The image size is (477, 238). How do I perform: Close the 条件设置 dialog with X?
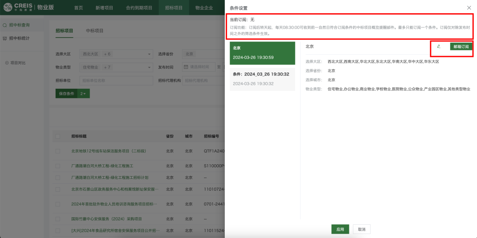(469, 8)
